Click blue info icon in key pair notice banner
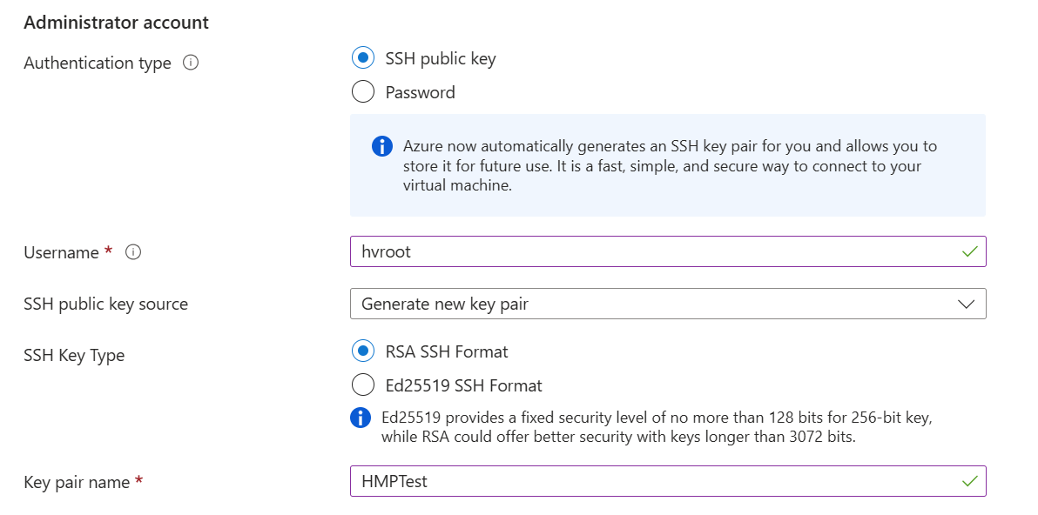The height and width of the screenshot is (515, 1038). point(381,146)
